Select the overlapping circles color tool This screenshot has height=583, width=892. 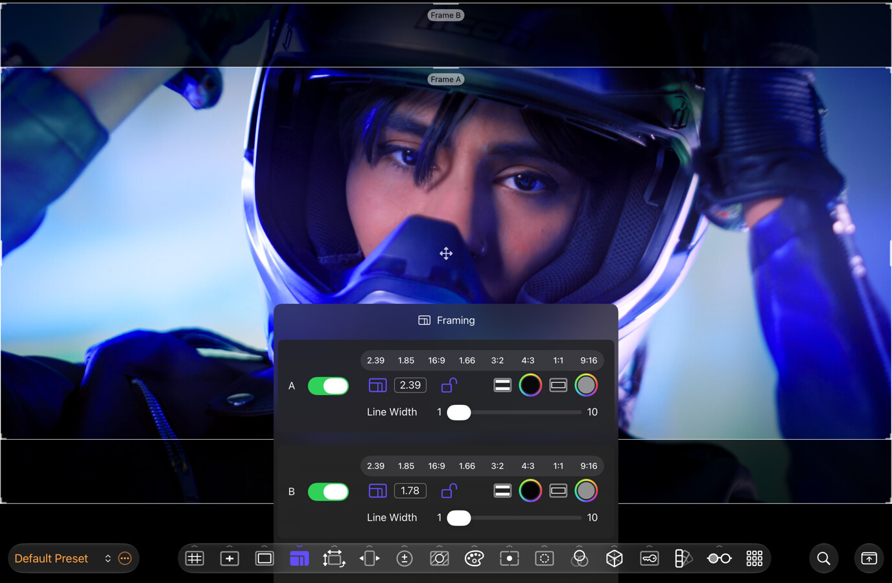click(580, 558)
